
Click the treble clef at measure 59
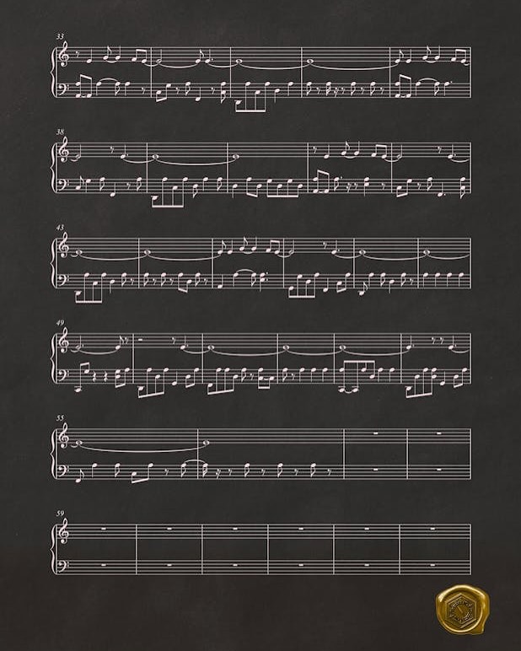pos(65,533)
